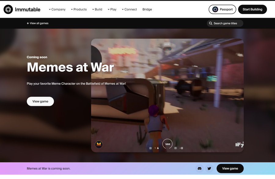The width and height of the screenshot is (275, 179).
Task: Click the circular health ring showing 100
Action: tap(167, 143)
